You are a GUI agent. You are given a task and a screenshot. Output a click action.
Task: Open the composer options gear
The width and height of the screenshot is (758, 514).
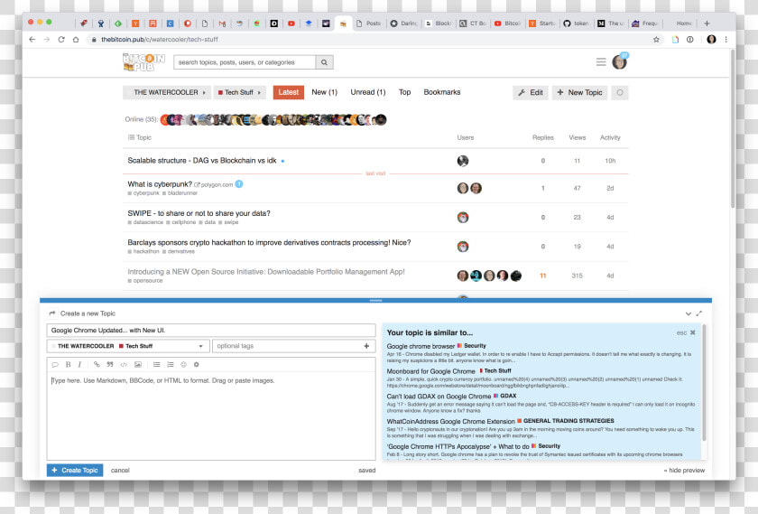(x=197, y=364)
